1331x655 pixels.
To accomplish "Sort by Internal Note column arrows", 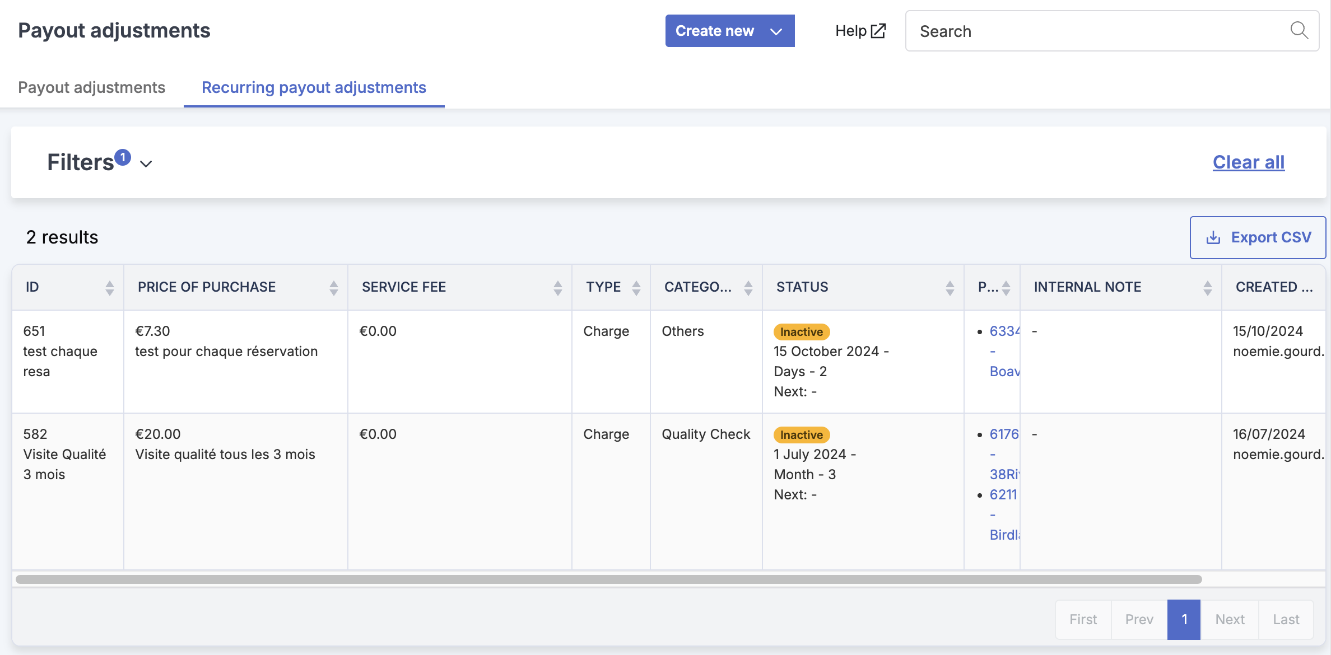I will coord(1208,288).
